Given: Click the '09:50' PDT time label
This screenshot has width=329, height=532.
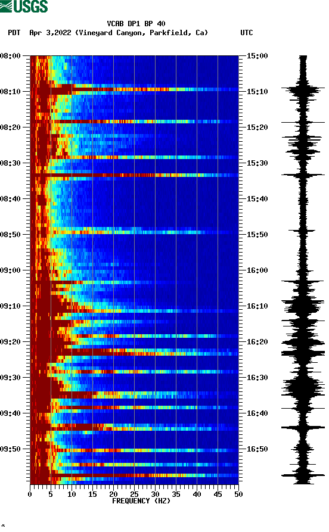Looking at the screenshot, I should (x=11, y=449).
